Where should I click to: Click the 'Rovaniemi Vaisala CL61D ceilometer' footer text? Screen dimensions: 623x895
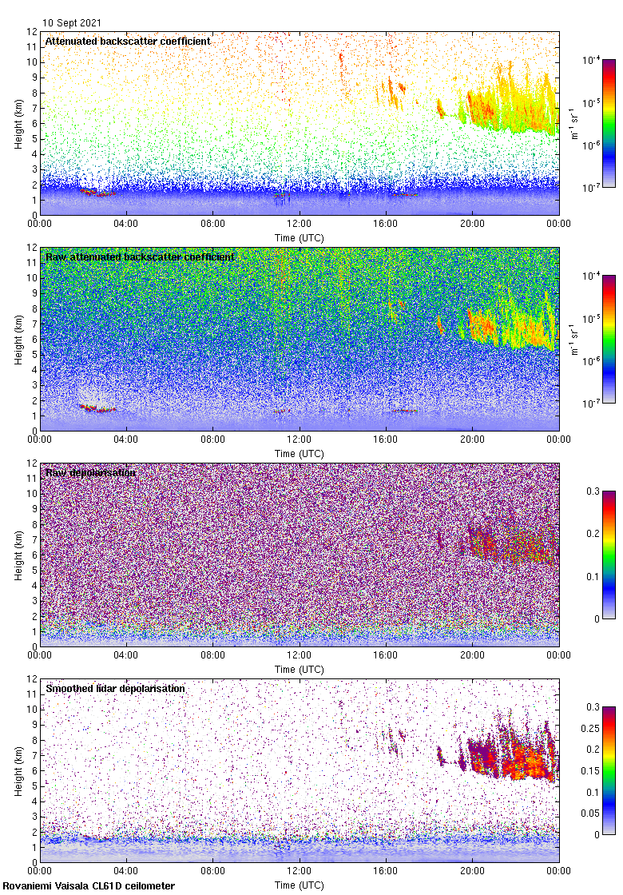(88, 885)
